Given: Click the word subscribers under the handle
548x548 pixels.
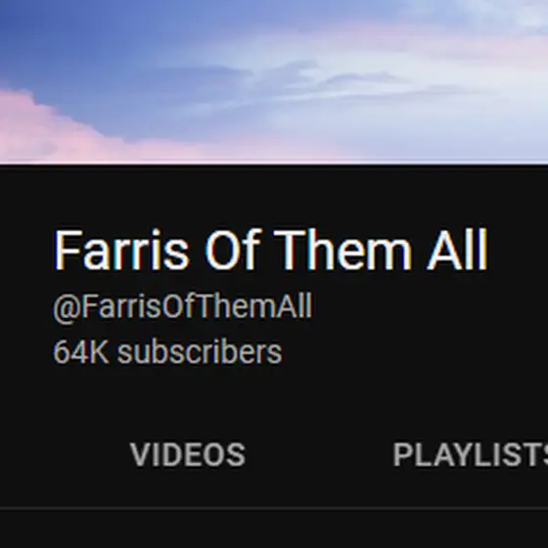Looking at the screenshot, I should (x=200, y=352).
